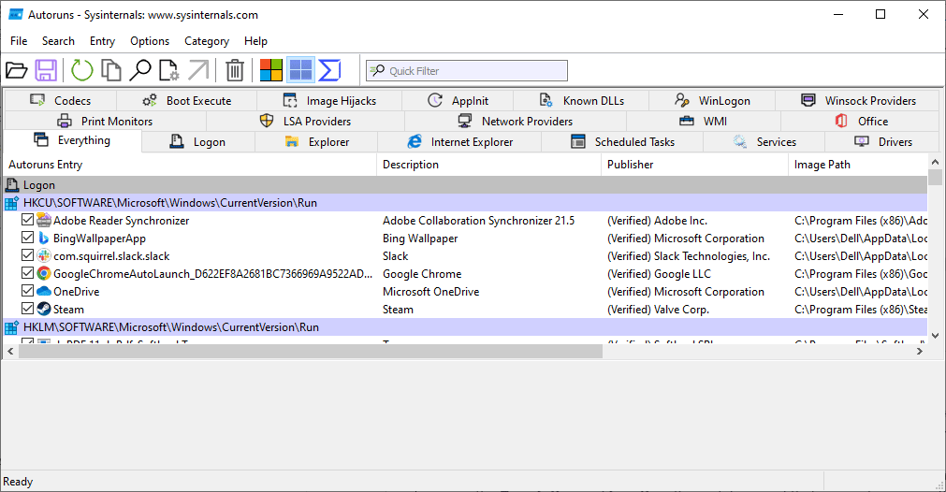Uncheck the OneDrive autorun entry
The height and width of the screenshot is (492, 946).
(27, 291)
